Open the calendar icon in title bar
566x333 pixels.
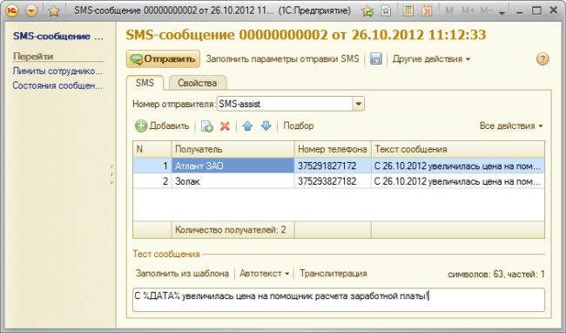pos(427,10)
